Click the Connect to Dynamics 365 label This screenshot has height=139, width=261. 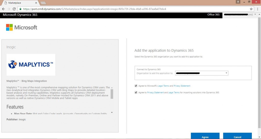[149, 69]
